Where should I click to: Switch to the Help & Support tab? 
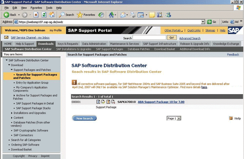pyautogui.click(x=25, y=44)
